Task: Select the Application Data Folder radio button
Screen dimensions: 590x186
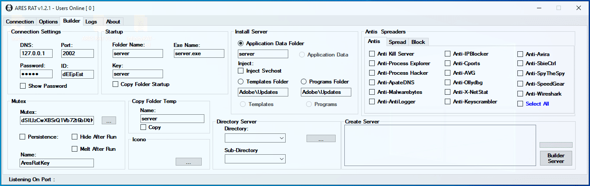Action: point(271,43)
